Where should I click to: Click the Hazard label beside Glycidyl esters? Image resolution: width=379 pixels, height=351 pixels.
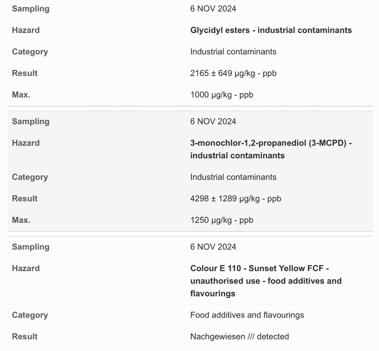(26, 30)
